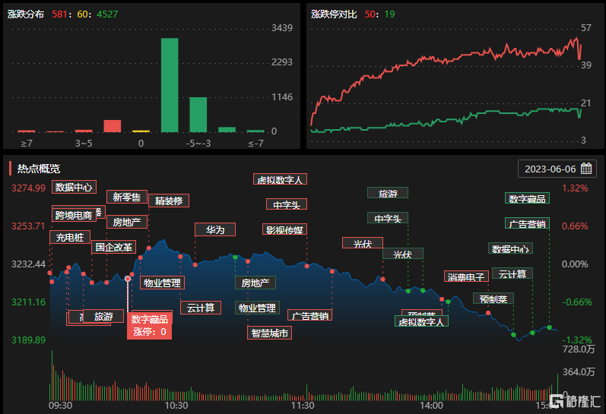Image resolution: width=606 pixels, height=414 pixels.
Task: Select the red 广告营销 hotspot label
Action: coord(310,315)
